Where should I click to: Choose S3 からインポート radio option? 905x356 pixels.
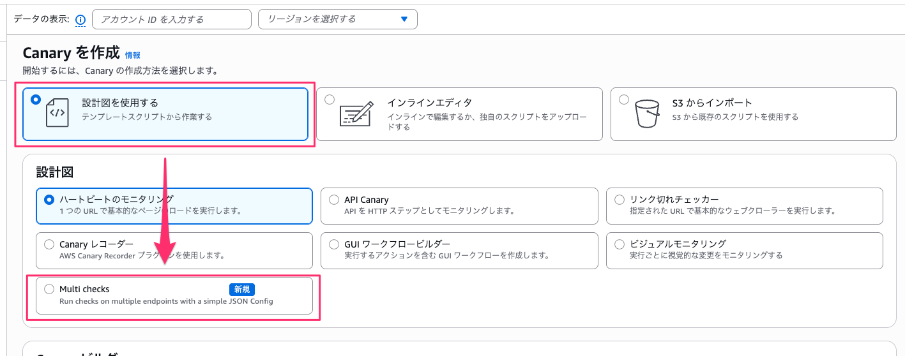624,100
